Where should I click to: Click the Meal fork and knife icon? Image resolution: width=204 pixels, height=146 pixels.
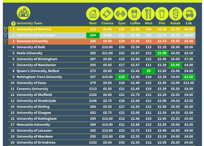148,14
